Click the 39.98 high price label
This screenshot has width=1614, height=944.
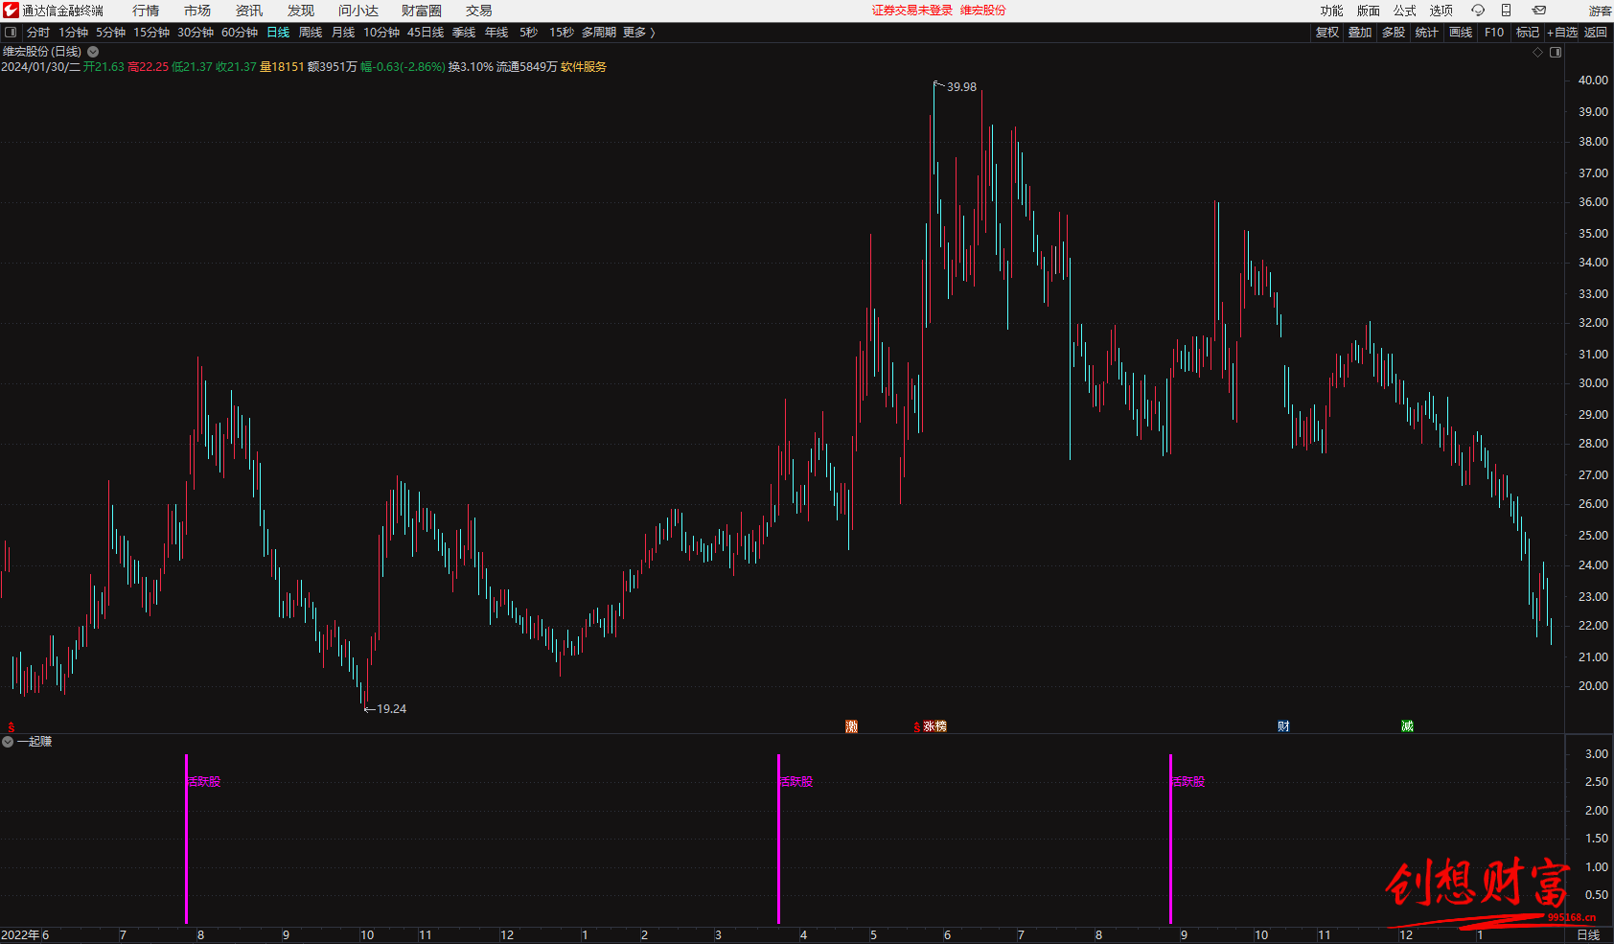961,87
